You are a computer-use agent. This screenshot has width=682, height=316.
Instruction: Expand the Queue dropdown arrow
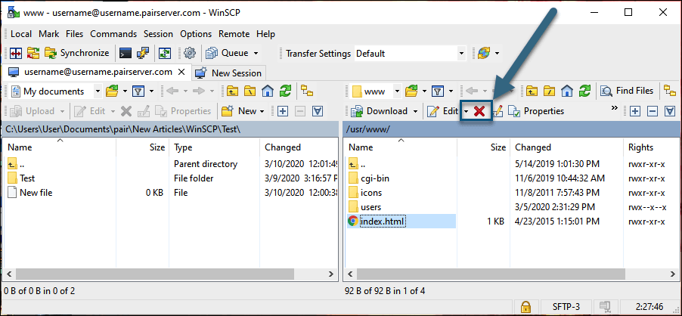pyautogui.click(x=256, y=54)
